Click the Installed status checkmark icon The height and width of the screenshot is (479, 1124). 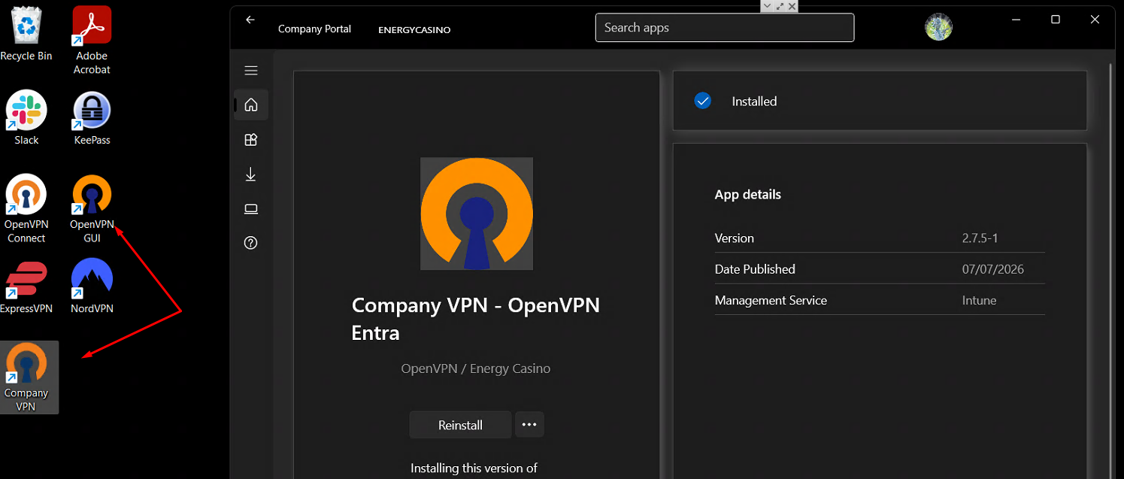tap(703, 101)
